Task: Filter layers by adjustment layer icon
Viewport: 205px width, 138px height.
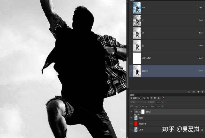Action: click(x=148, y=98)
